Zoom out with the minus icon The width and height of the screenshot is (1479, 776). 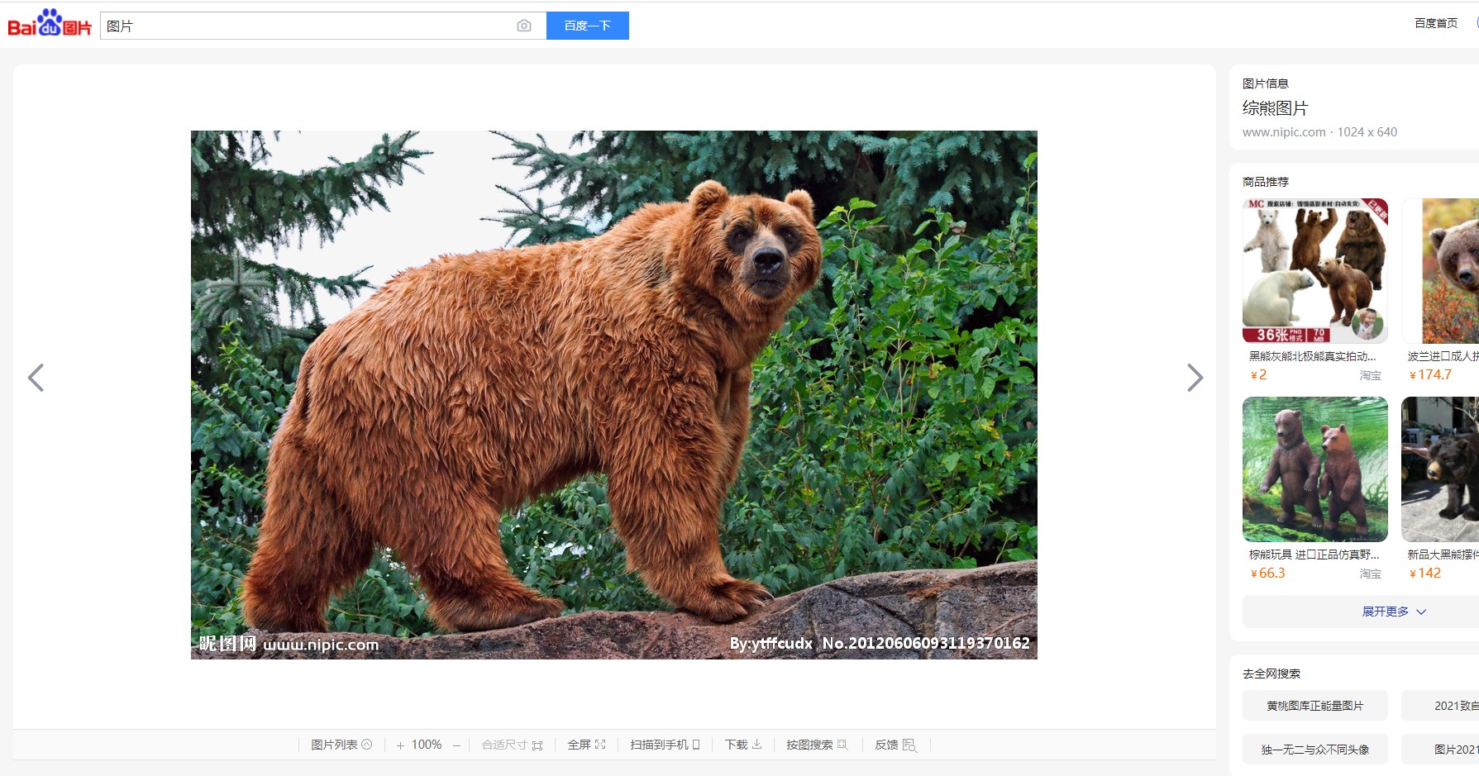[456, 745]
